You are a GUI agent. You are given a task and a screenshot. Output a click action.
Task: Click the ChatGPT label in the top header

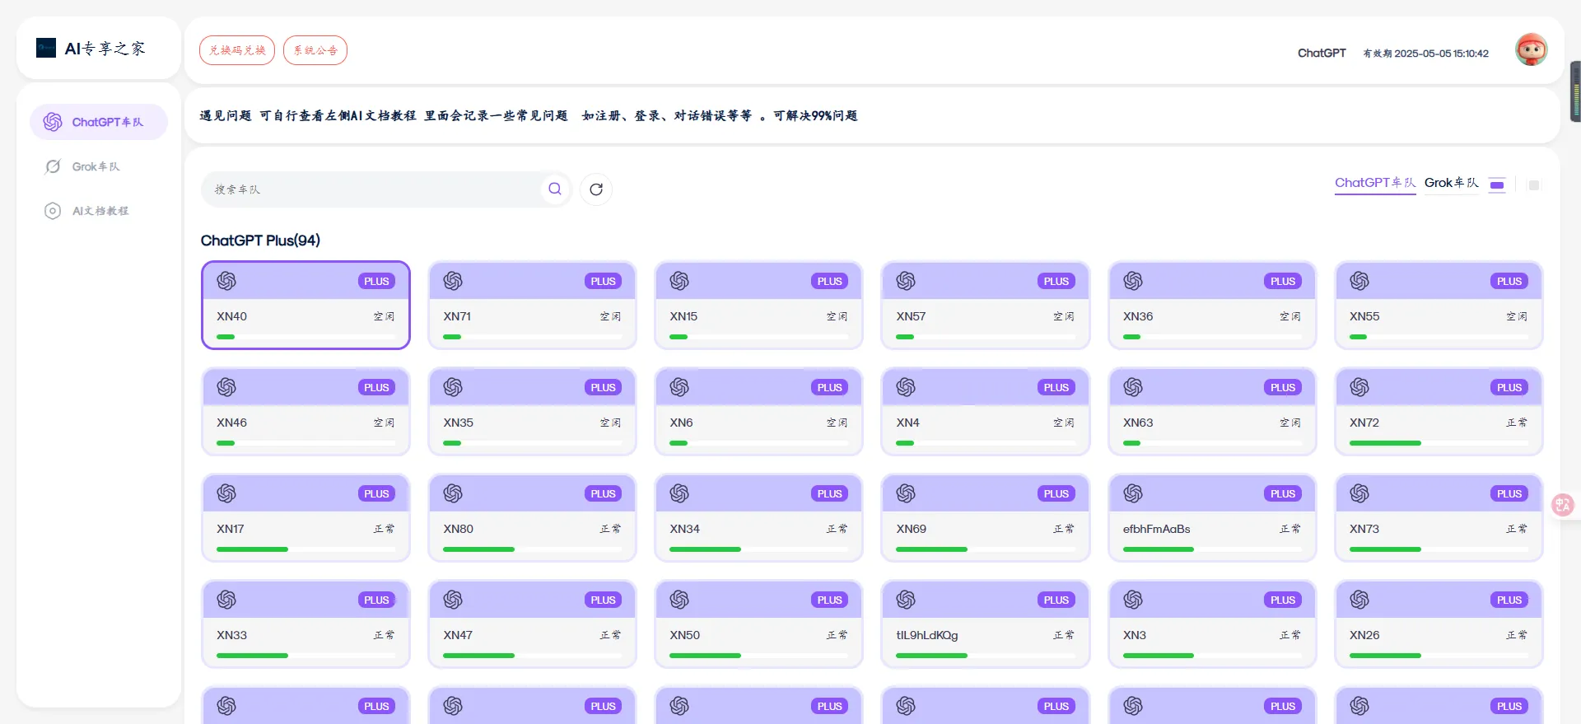[x=1322, y=53]
